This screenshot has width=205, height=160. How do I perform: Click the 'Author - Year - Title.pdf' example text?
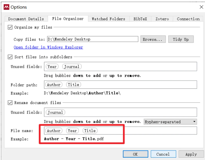coord(74,139)
